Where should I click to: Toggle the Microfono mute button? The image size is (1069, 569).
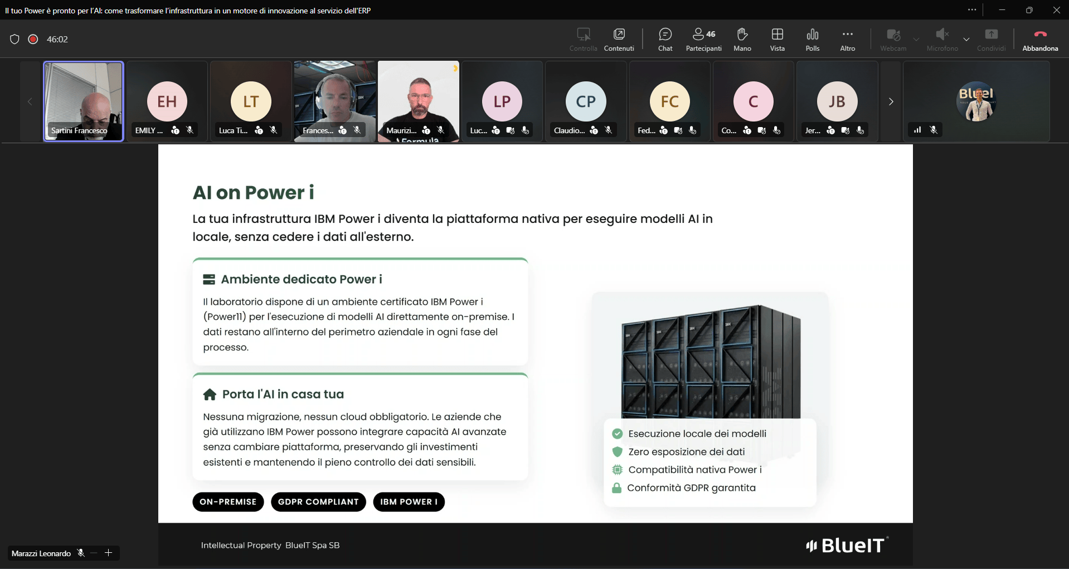coord(942,40)
